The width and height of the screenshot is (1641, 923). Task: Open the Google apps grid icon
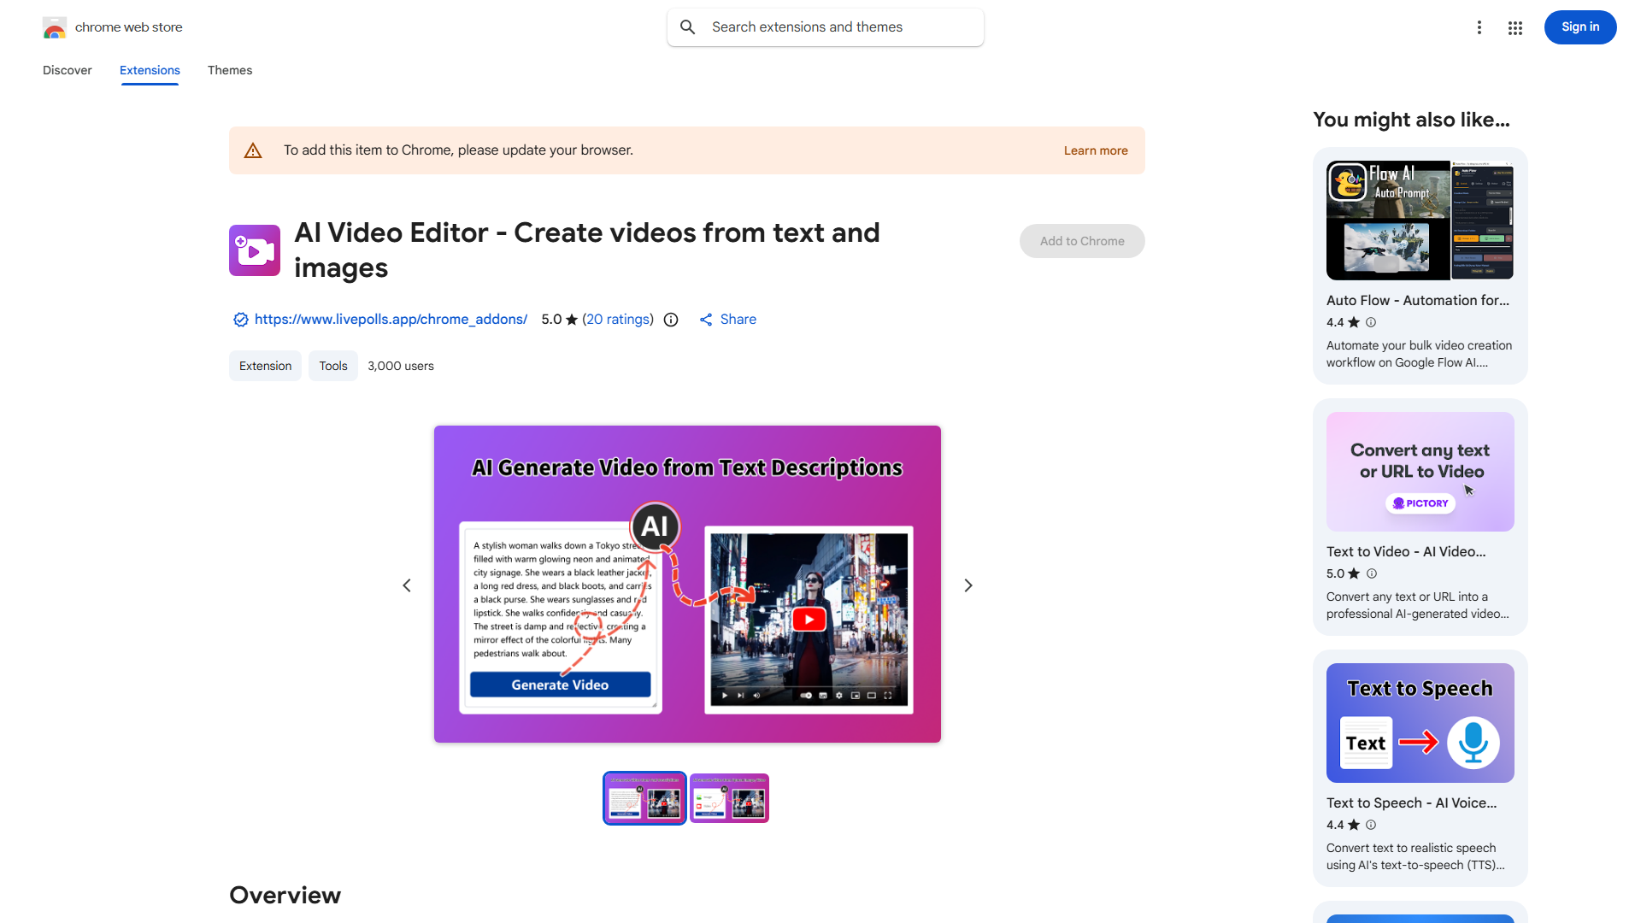coord(1515,27)
